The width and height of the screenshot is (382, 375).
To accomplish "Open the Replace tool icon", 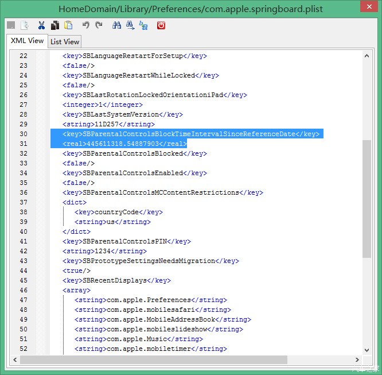I will pos(143,25).
